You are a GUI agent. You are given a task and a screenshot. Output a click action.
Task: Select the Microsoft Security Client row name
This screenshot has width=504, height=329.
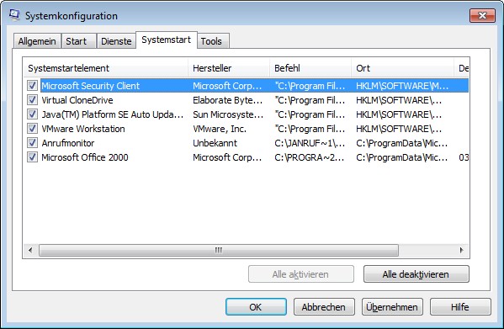[90, 86]
